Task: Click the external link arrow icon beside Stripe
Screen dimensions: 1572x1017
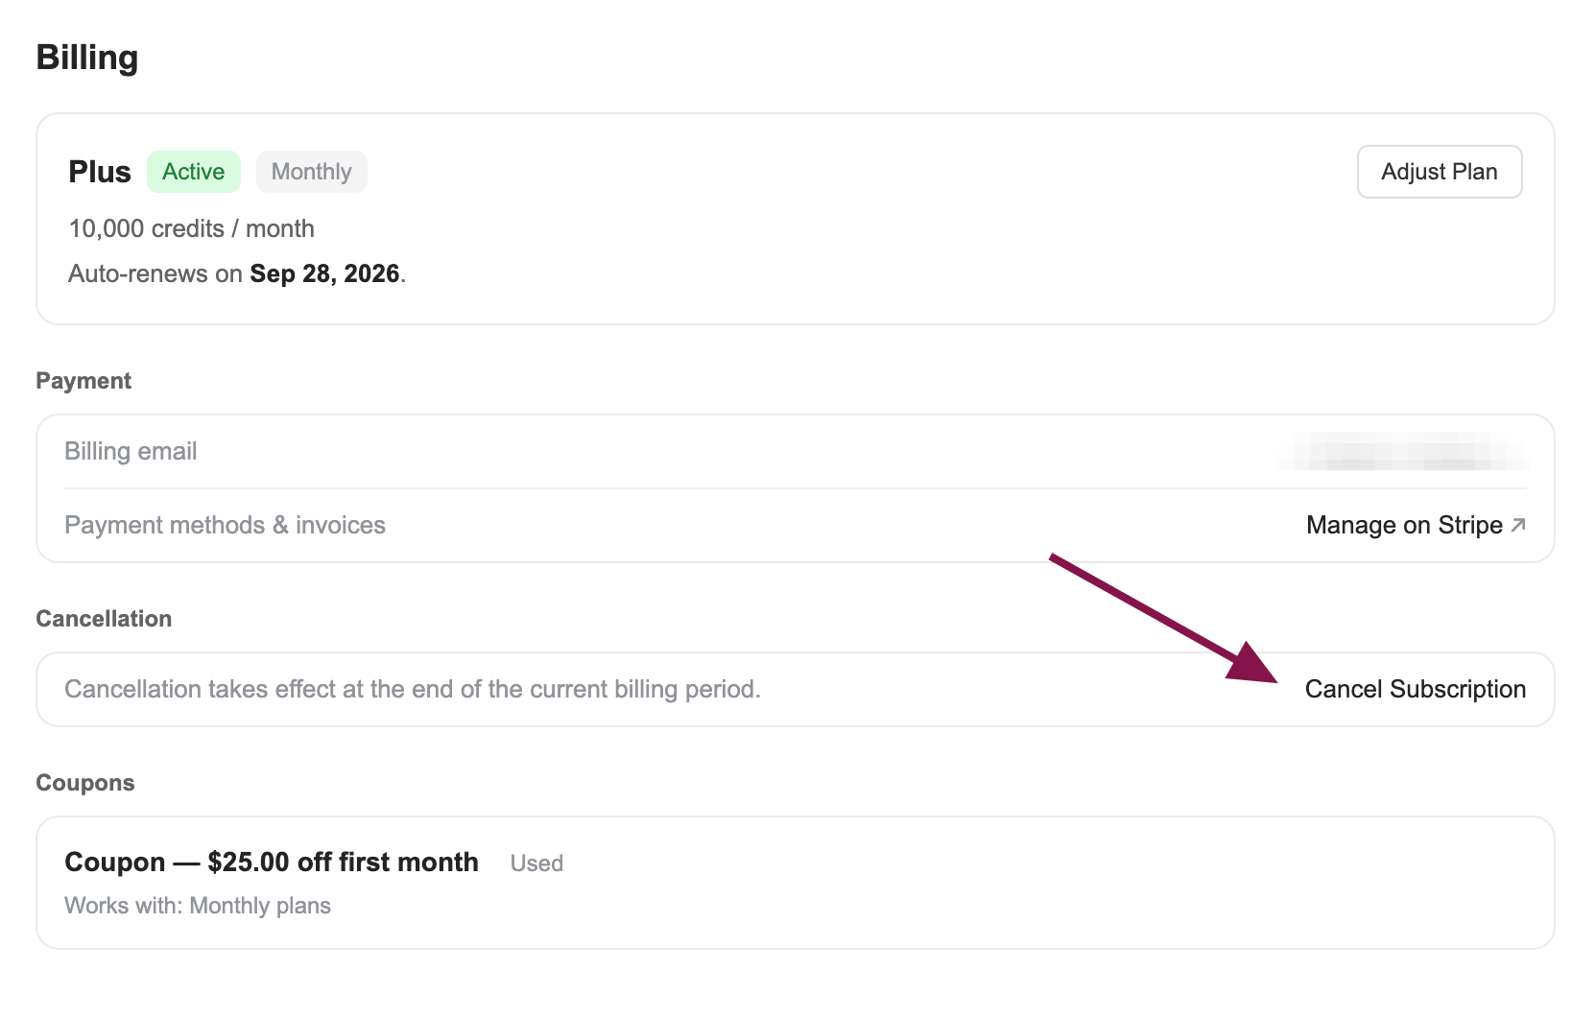Action: tap(1518, 525)
